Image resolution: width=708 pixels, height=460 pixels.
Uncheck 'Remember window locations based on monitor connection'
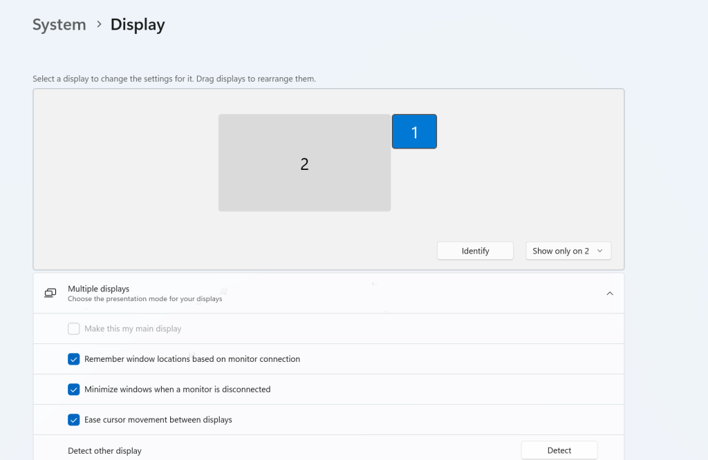click(x=73, y=359)
